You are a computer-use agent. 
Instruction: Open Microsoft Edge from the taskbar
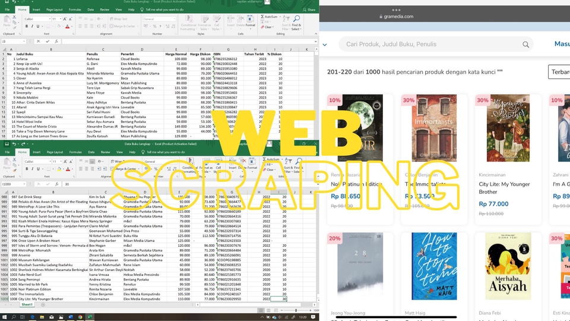(x=32, y=317)
